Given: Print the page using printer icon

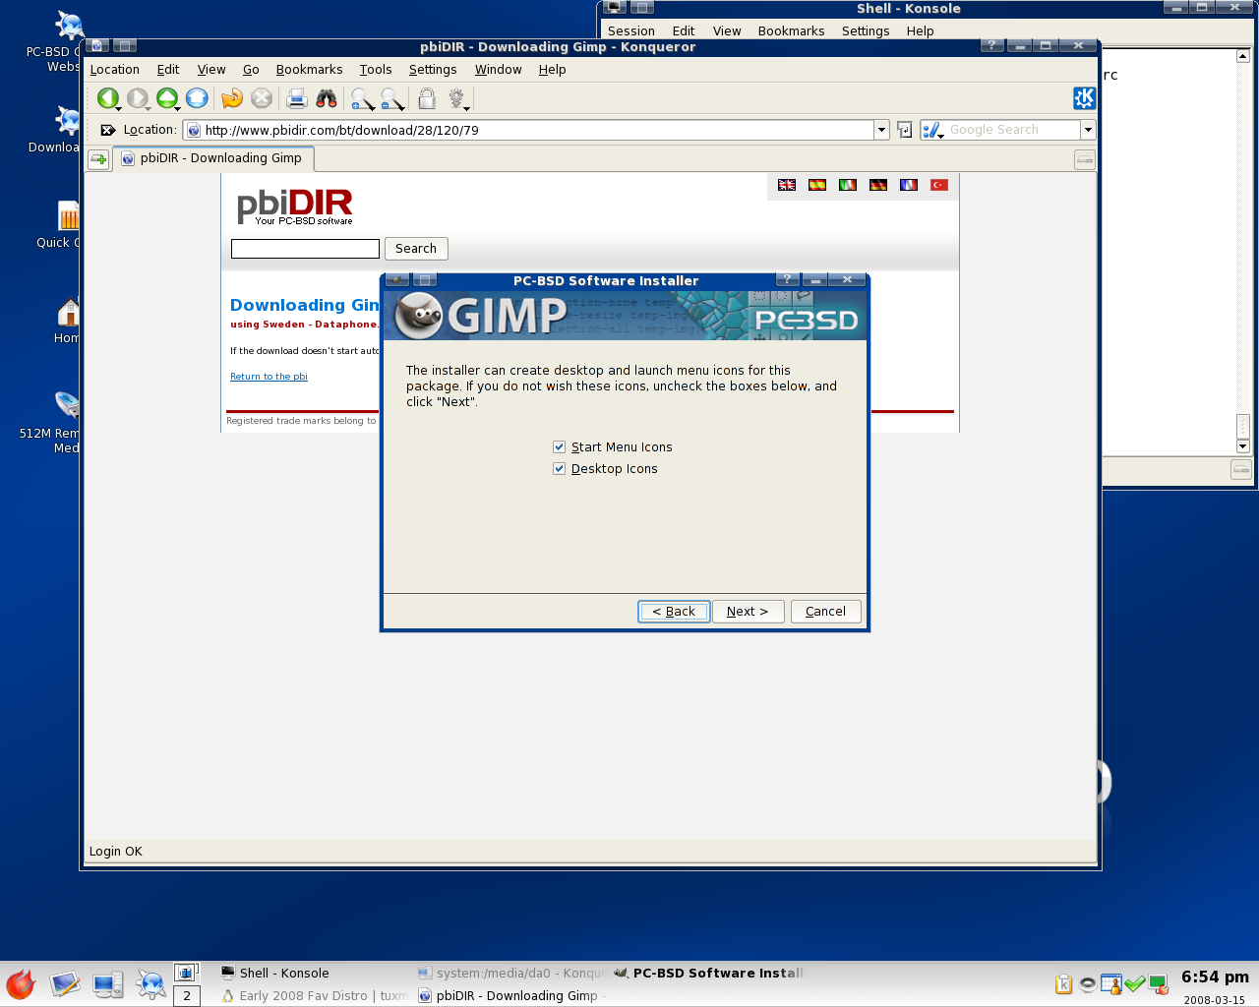Looking at the screenshot, I should [297, 98].
